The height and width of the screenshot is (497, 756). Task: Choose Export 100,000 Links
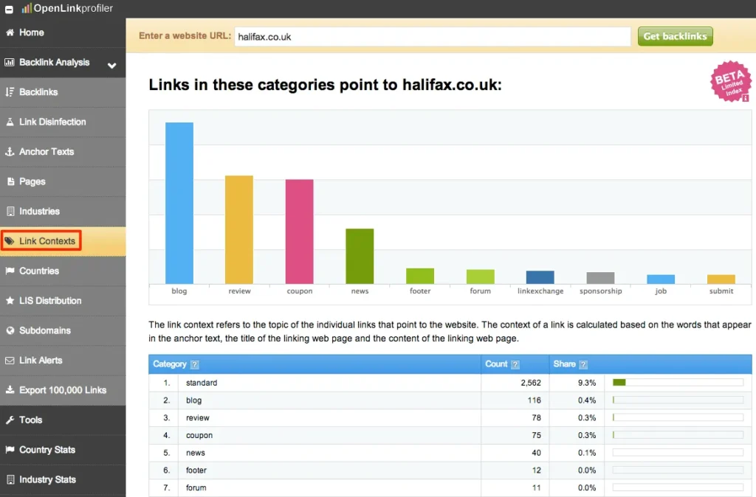(63, 390)
